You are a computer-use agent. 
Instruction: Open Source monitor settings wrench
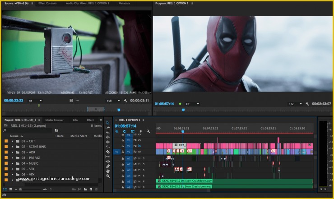[x=125, y=101]
